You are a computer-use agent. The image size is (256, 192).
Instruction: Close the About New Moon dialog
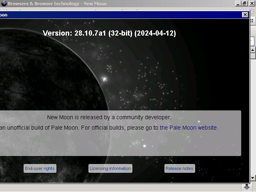(x=245, y=15)
